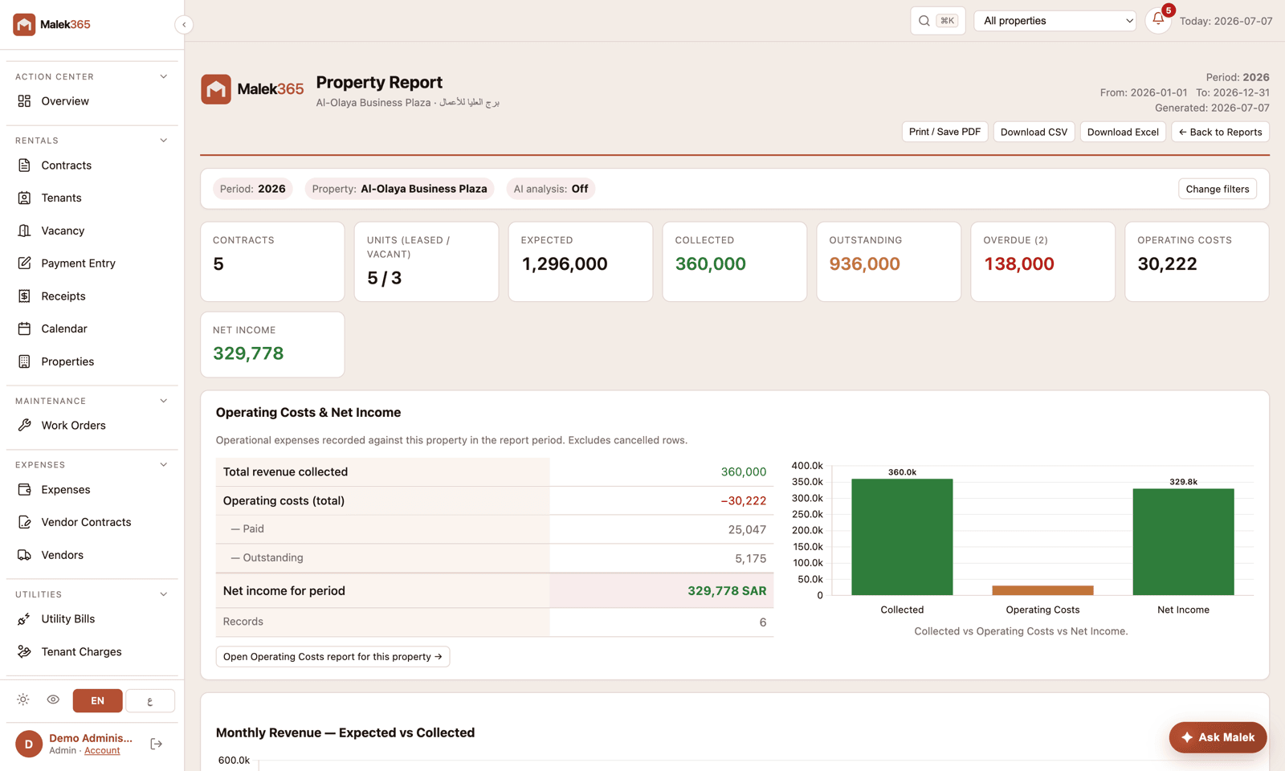Screen dimensions: 1285x771
Task: Open Work Orders wrench icon
Action: coord(25,425)
